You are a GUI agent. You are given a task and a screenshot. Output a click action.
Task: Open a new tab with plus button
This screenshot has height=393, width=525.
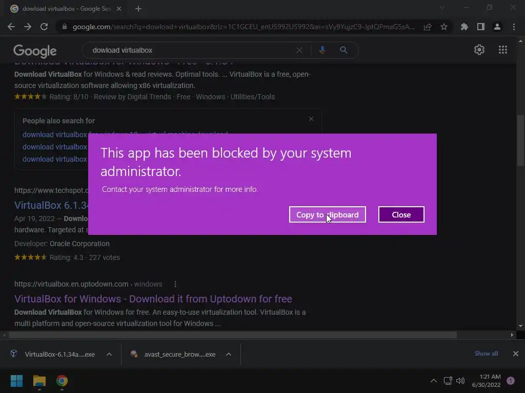(138, 9)
